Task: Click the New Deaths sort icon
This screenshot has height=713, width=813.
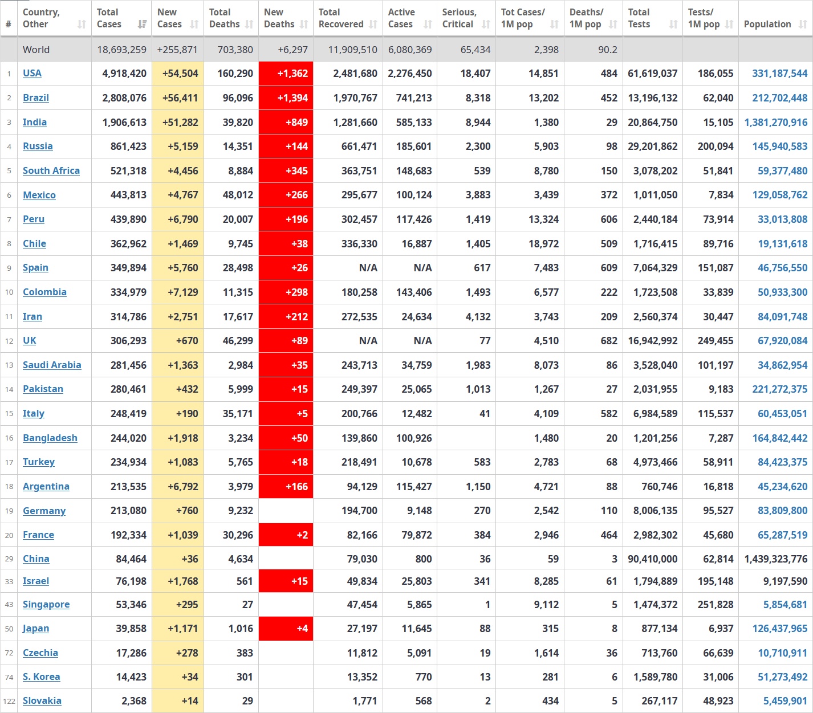Action: pos(304,25)
